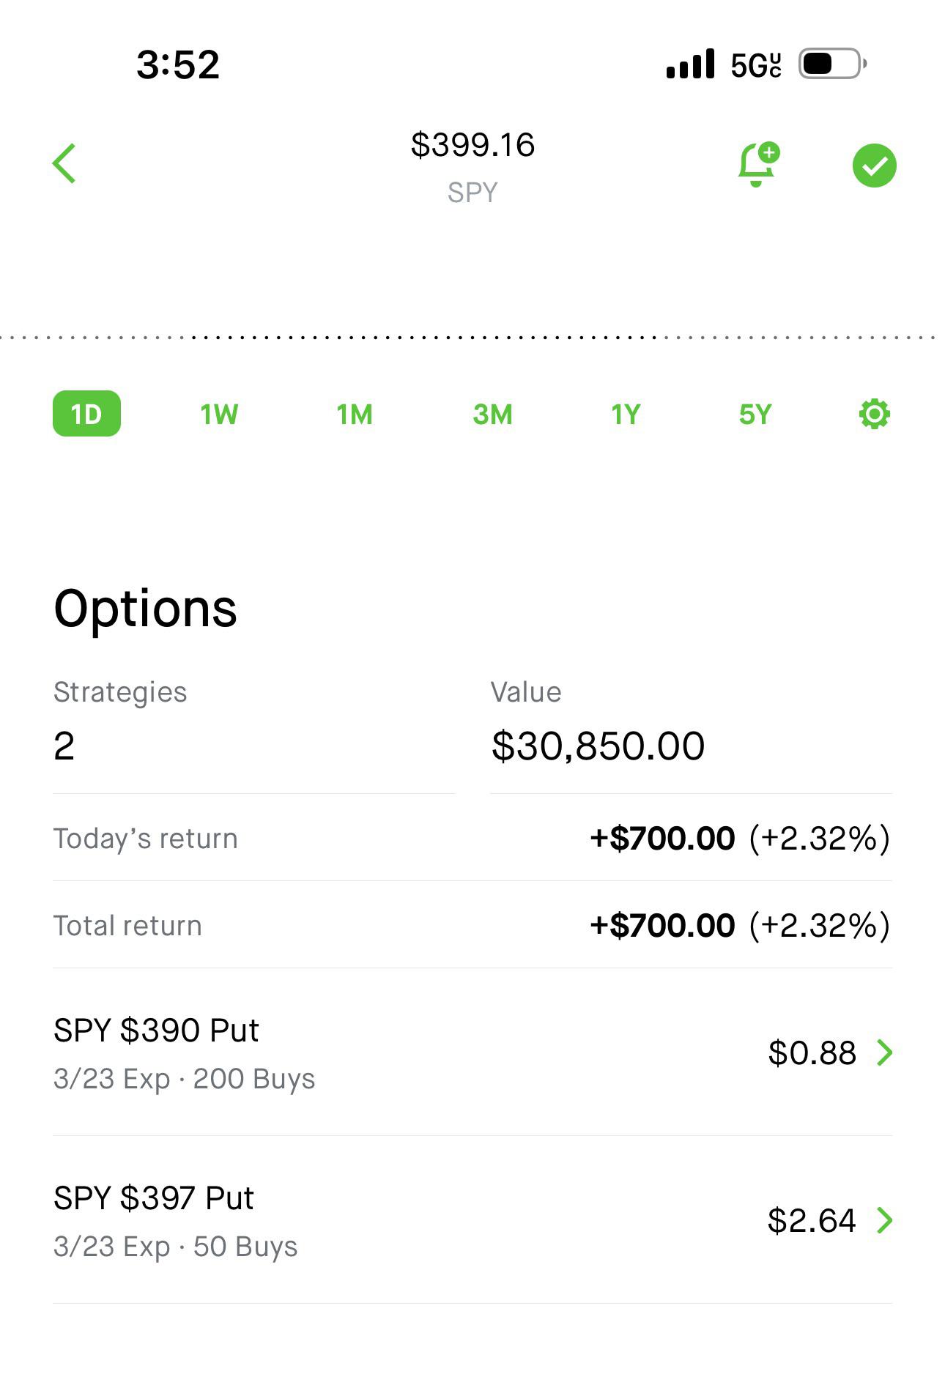Show the 1Y chart range
The image size is (945, 1385).
(x=626, y=415)
